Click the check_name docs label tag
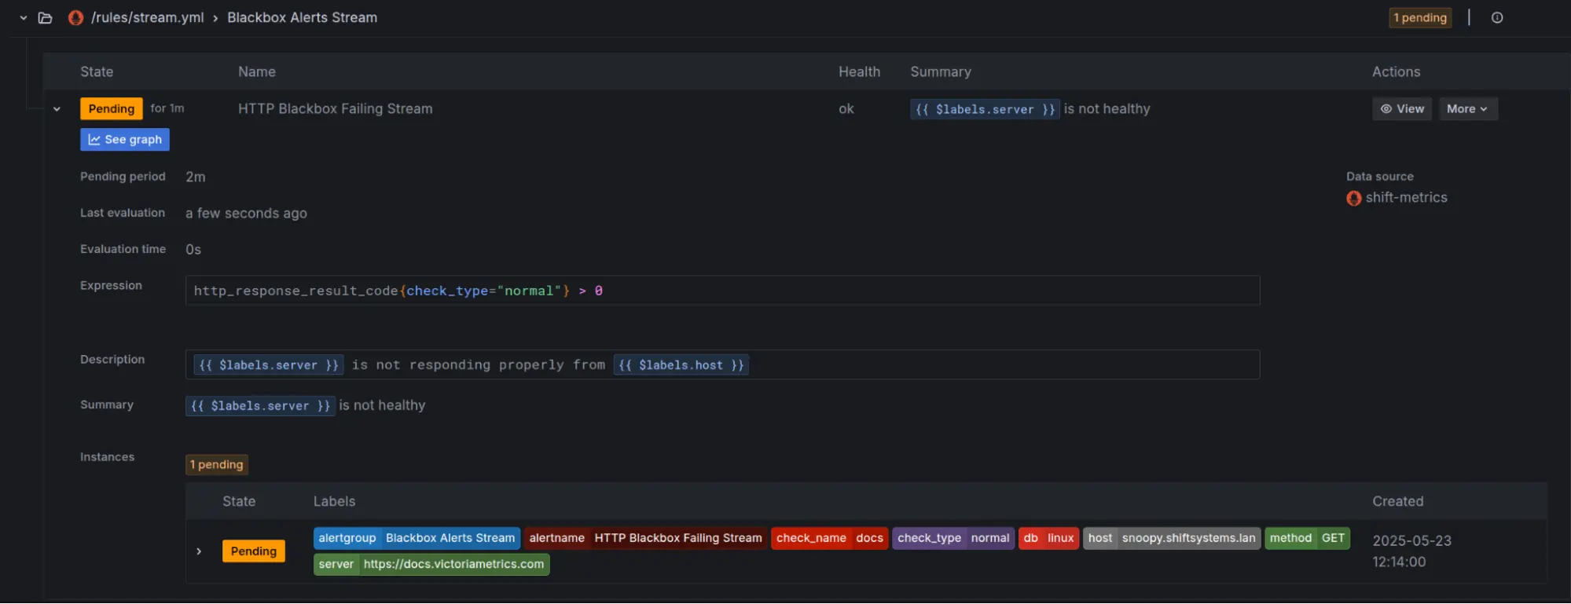Image resolution: width=1571 pixels, height=604 pixels. coord(830,538)
